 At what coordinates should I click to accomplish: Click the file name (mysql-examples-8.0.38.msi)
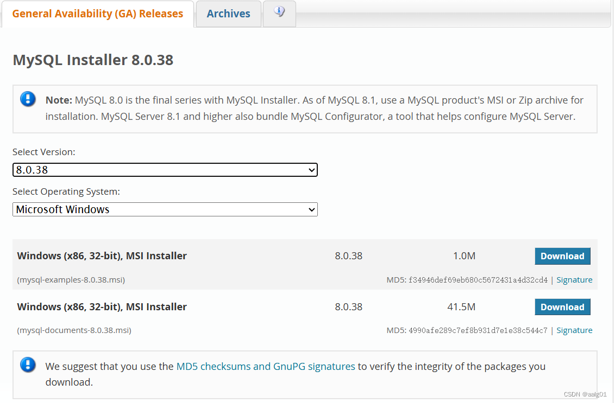(71, 280)
